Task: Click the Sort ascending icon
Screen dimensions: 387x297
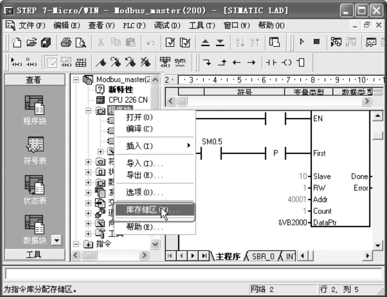Action: [240, 42]
